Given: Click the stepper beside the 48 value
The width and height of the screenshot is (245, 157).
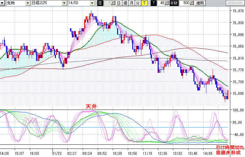Looking at the screenshot, I should [167, 3].
